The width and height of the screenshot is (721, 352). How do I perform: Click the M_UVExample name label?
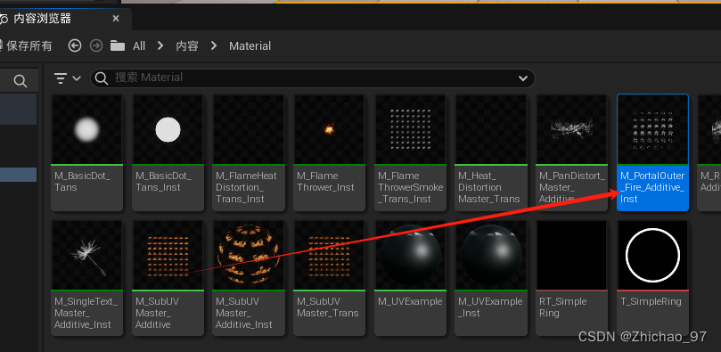410,301
